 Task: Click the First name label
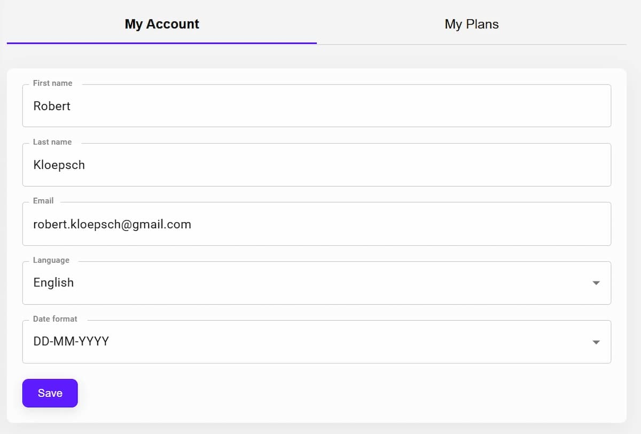coord(52,83)
